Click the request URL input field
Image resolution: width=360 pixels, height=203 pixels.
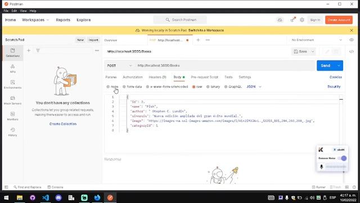pos(225,65)
